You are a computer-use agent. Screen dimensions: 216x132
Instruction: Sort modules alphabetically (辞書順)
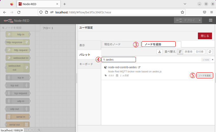point(188,52)
